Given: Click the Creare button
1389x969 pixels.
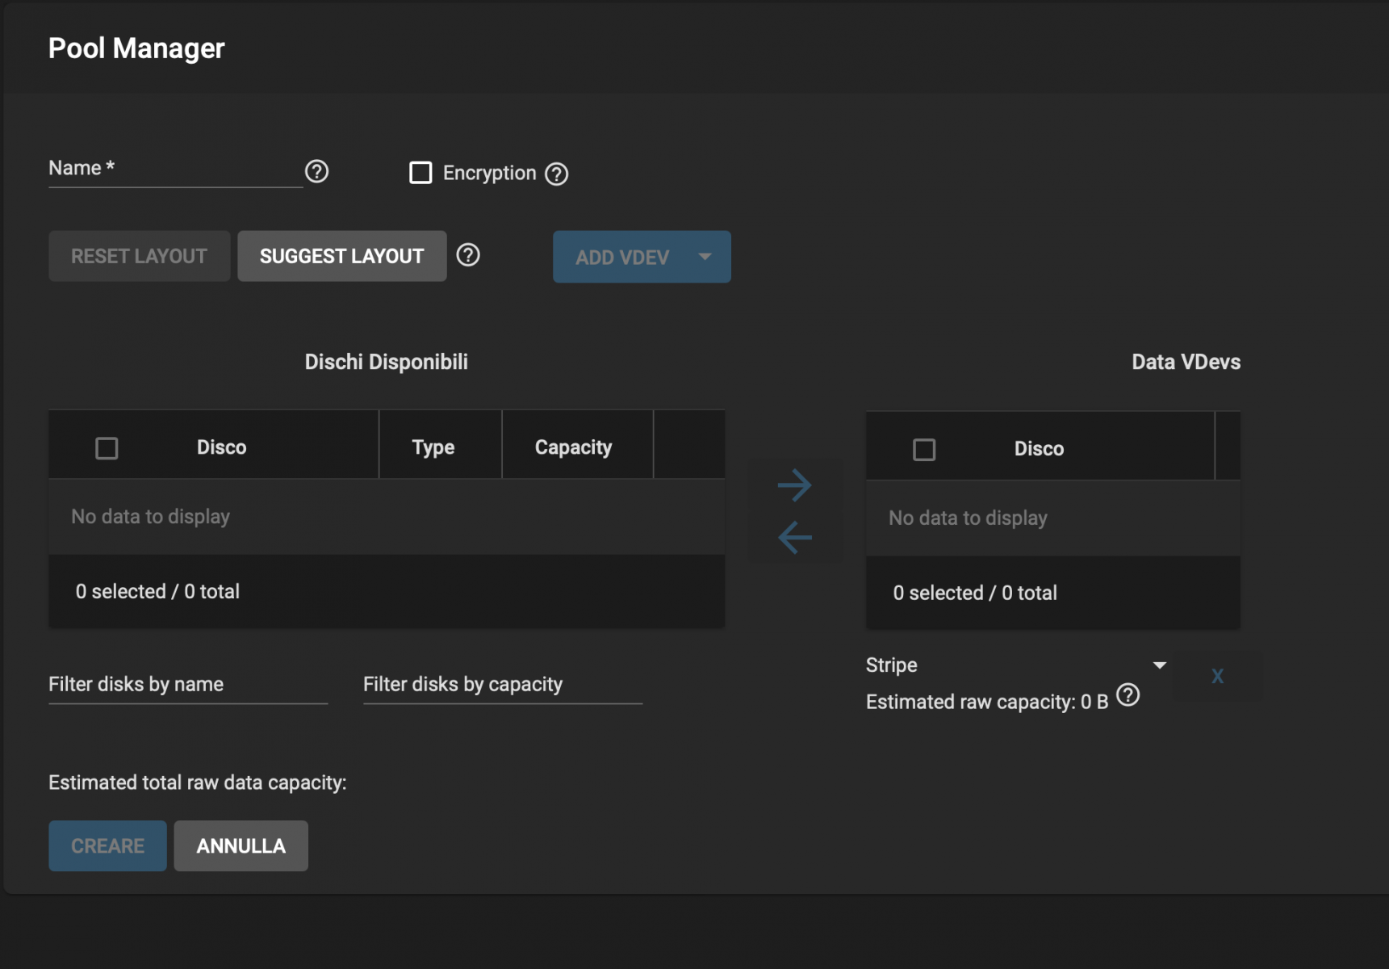Looking at the screenshot, I should coord(107,846).
